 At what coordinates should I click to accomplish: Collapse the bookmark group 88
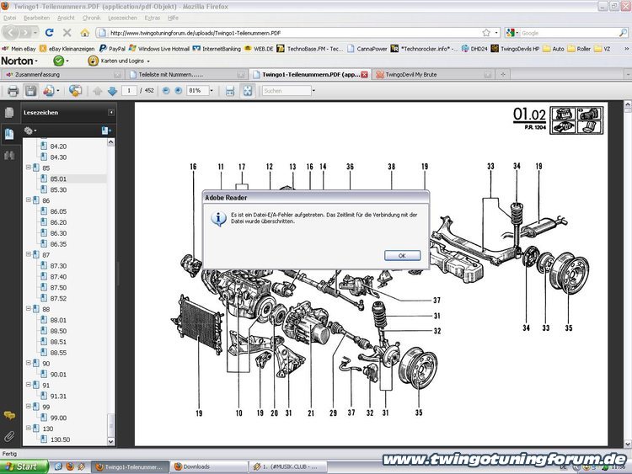click(29, 309)
